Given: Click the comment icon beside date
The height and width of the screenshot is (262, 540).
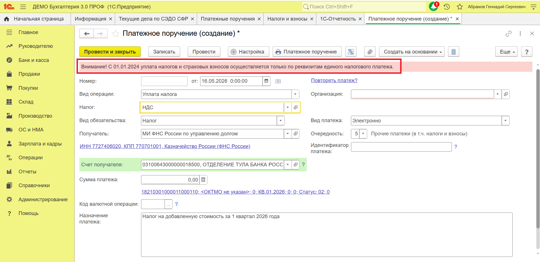Looking at the screenshot, I should (278, 81).
